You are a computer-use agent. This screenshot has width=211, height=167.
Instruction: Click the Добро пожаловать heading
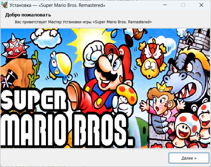(28, 15)
